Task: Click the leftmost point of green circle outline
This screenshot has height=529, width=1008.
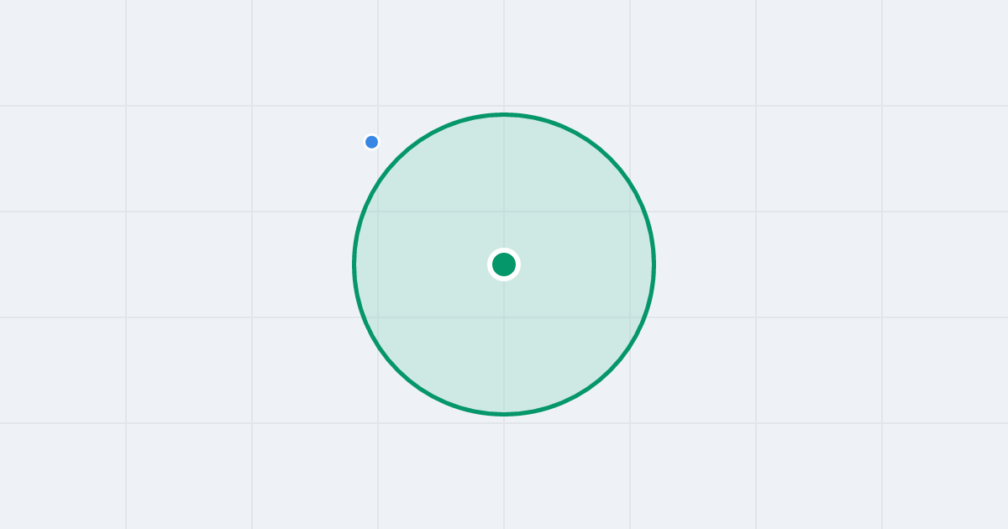Action: [354, 264]
